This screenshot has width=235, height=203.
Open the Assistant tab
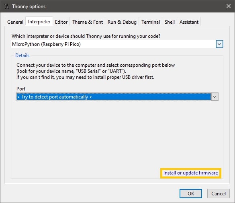[x=189, y=22]
